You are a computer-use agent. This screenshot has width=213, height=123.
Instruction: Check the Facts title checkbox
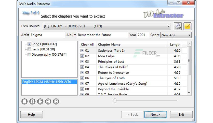(29, 49)
